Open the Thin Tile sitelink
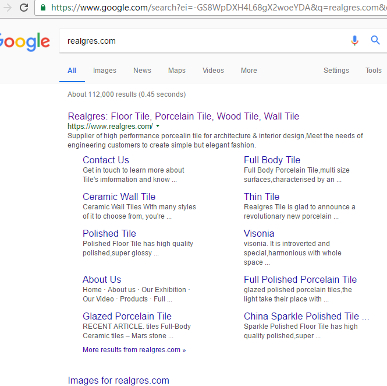 pyautogui.click(x=262, y=197)
